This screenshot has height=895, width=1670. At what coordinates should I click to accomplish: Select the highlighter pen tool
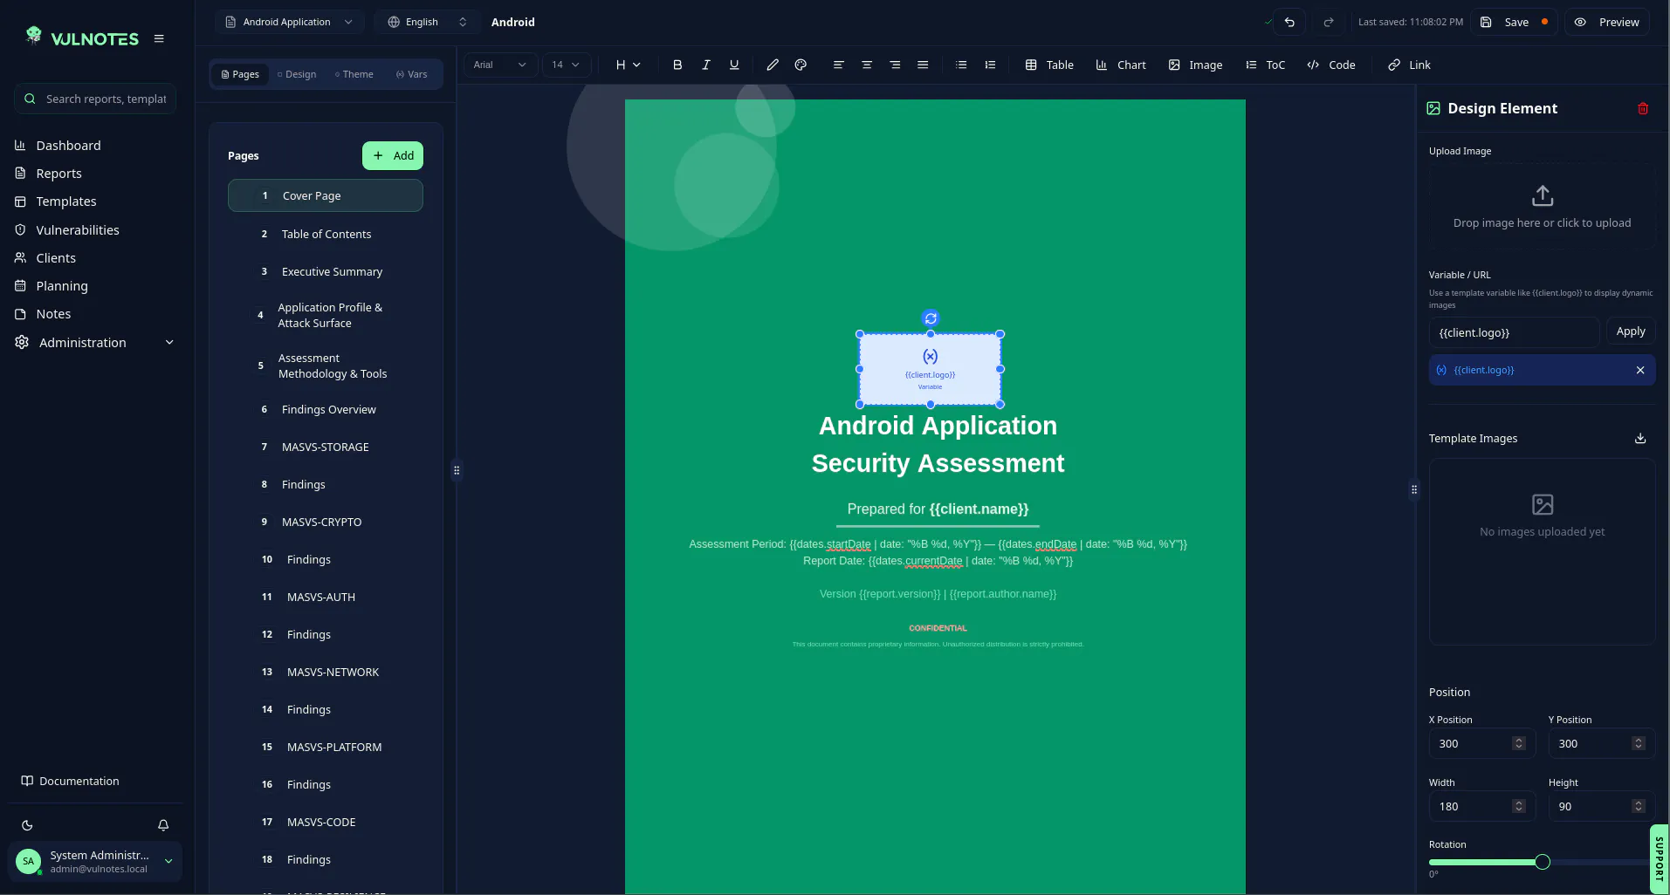pos(773,65)
